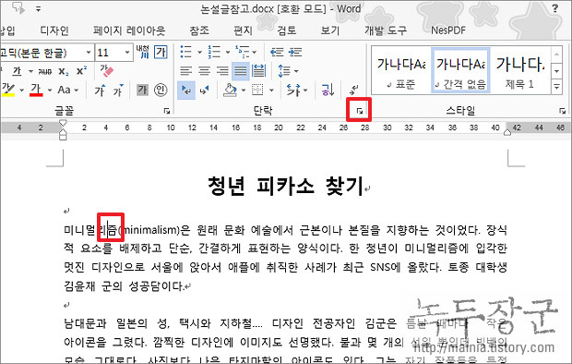Apply yellow text highlight color
572x364 pixels.
pyautogui.click(x=8, y=90)
